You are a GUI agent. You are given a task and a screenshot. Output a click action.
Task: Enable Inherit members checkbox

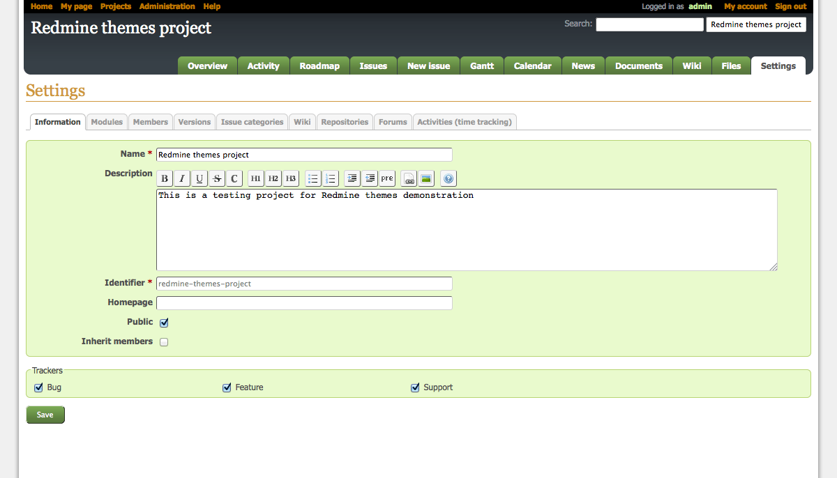[x=164, y=342]
